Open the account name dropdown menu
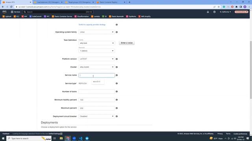252x141 pixels. click(x=241, y=12)
